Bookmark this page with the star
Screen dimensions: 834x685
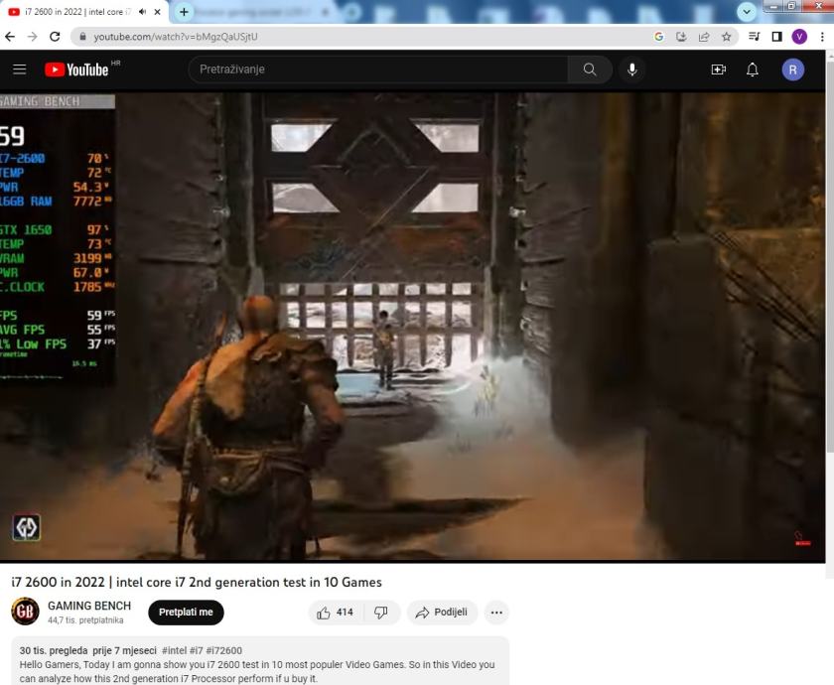click(x=726, y=36)
